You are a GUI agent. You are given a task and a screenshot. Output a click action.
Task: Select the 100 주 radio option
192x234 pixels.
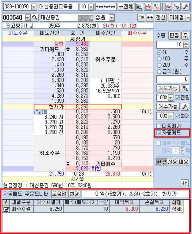(x=159, y=59)
